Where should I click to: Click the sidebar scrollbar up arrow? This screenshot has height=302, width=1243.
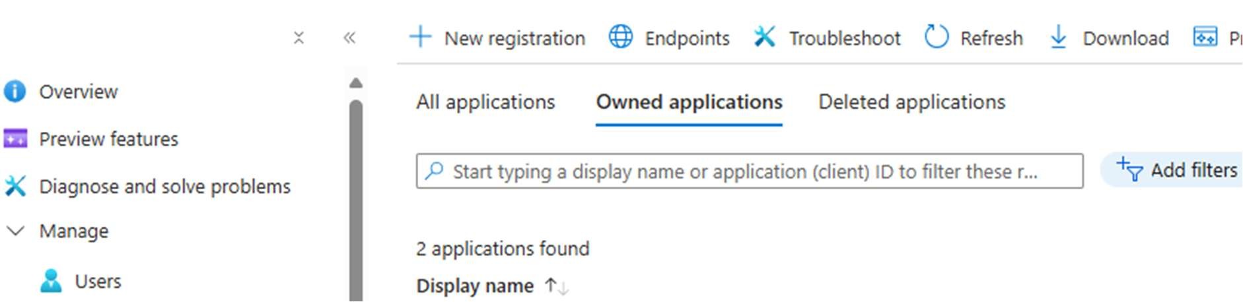tap(356, 83)
